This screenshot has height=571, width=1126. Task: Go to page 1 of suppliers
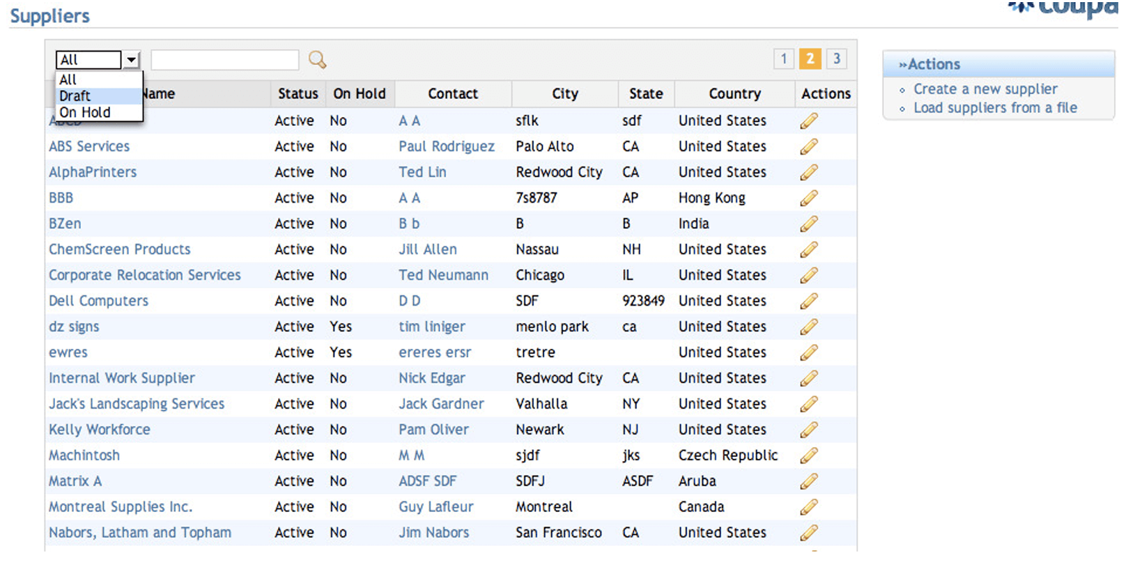pos(784,59)
